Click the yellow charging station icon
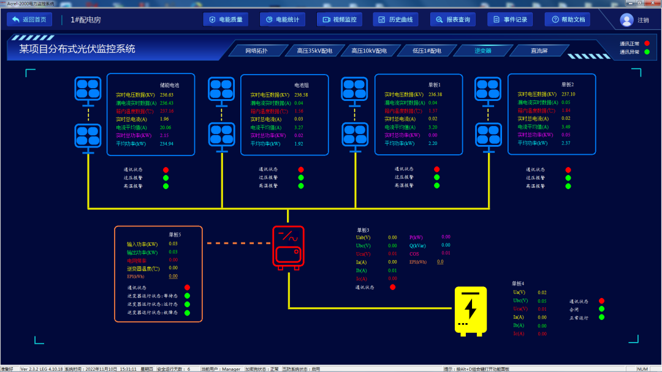This screenshot has width=662, height=372. click(470, 311)
